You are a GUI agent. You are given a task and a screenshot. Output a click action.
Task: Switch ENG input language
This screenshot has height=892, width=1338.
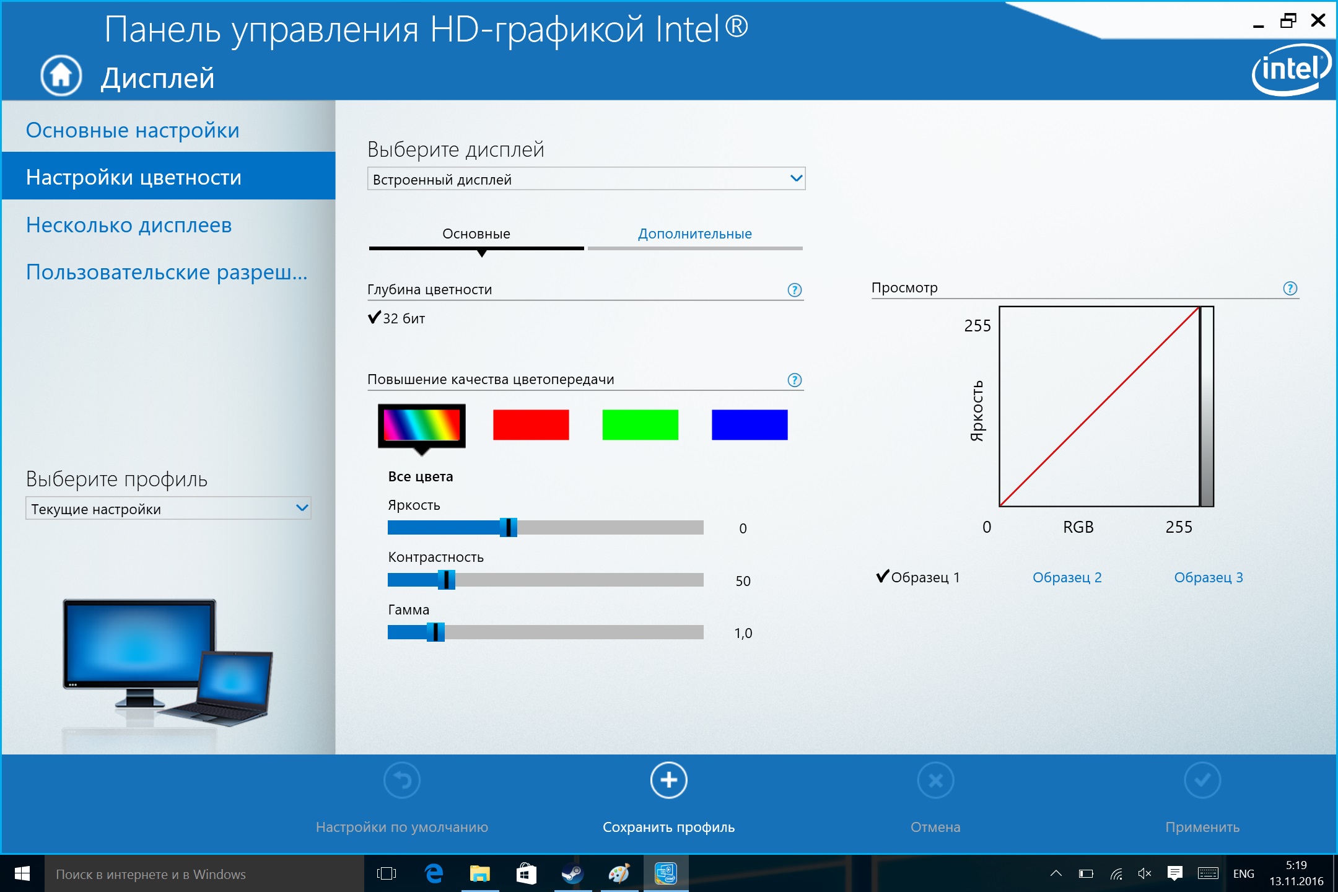(1243, 873)
